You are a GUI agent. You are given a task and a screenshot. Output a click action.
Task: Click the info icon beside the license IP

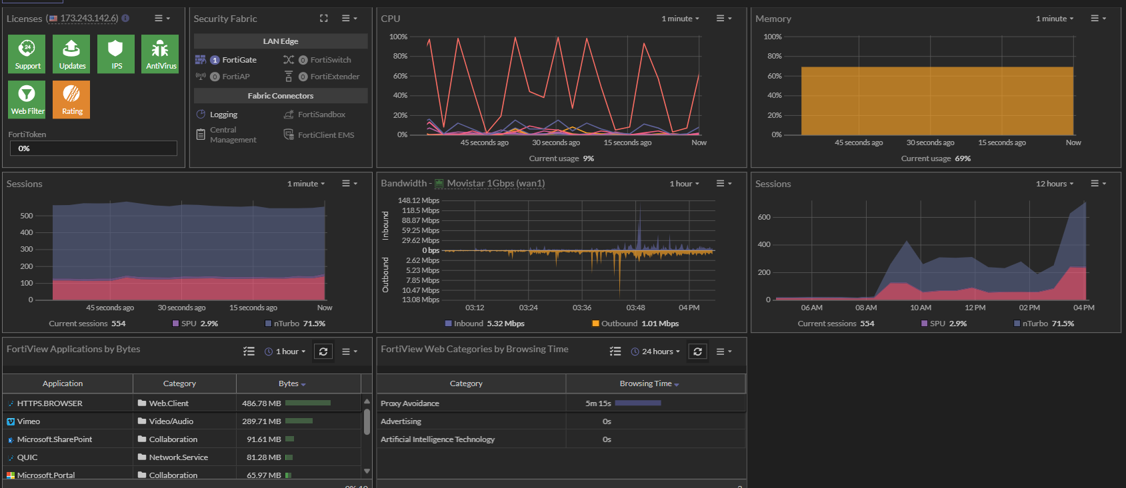coord(125,19)
